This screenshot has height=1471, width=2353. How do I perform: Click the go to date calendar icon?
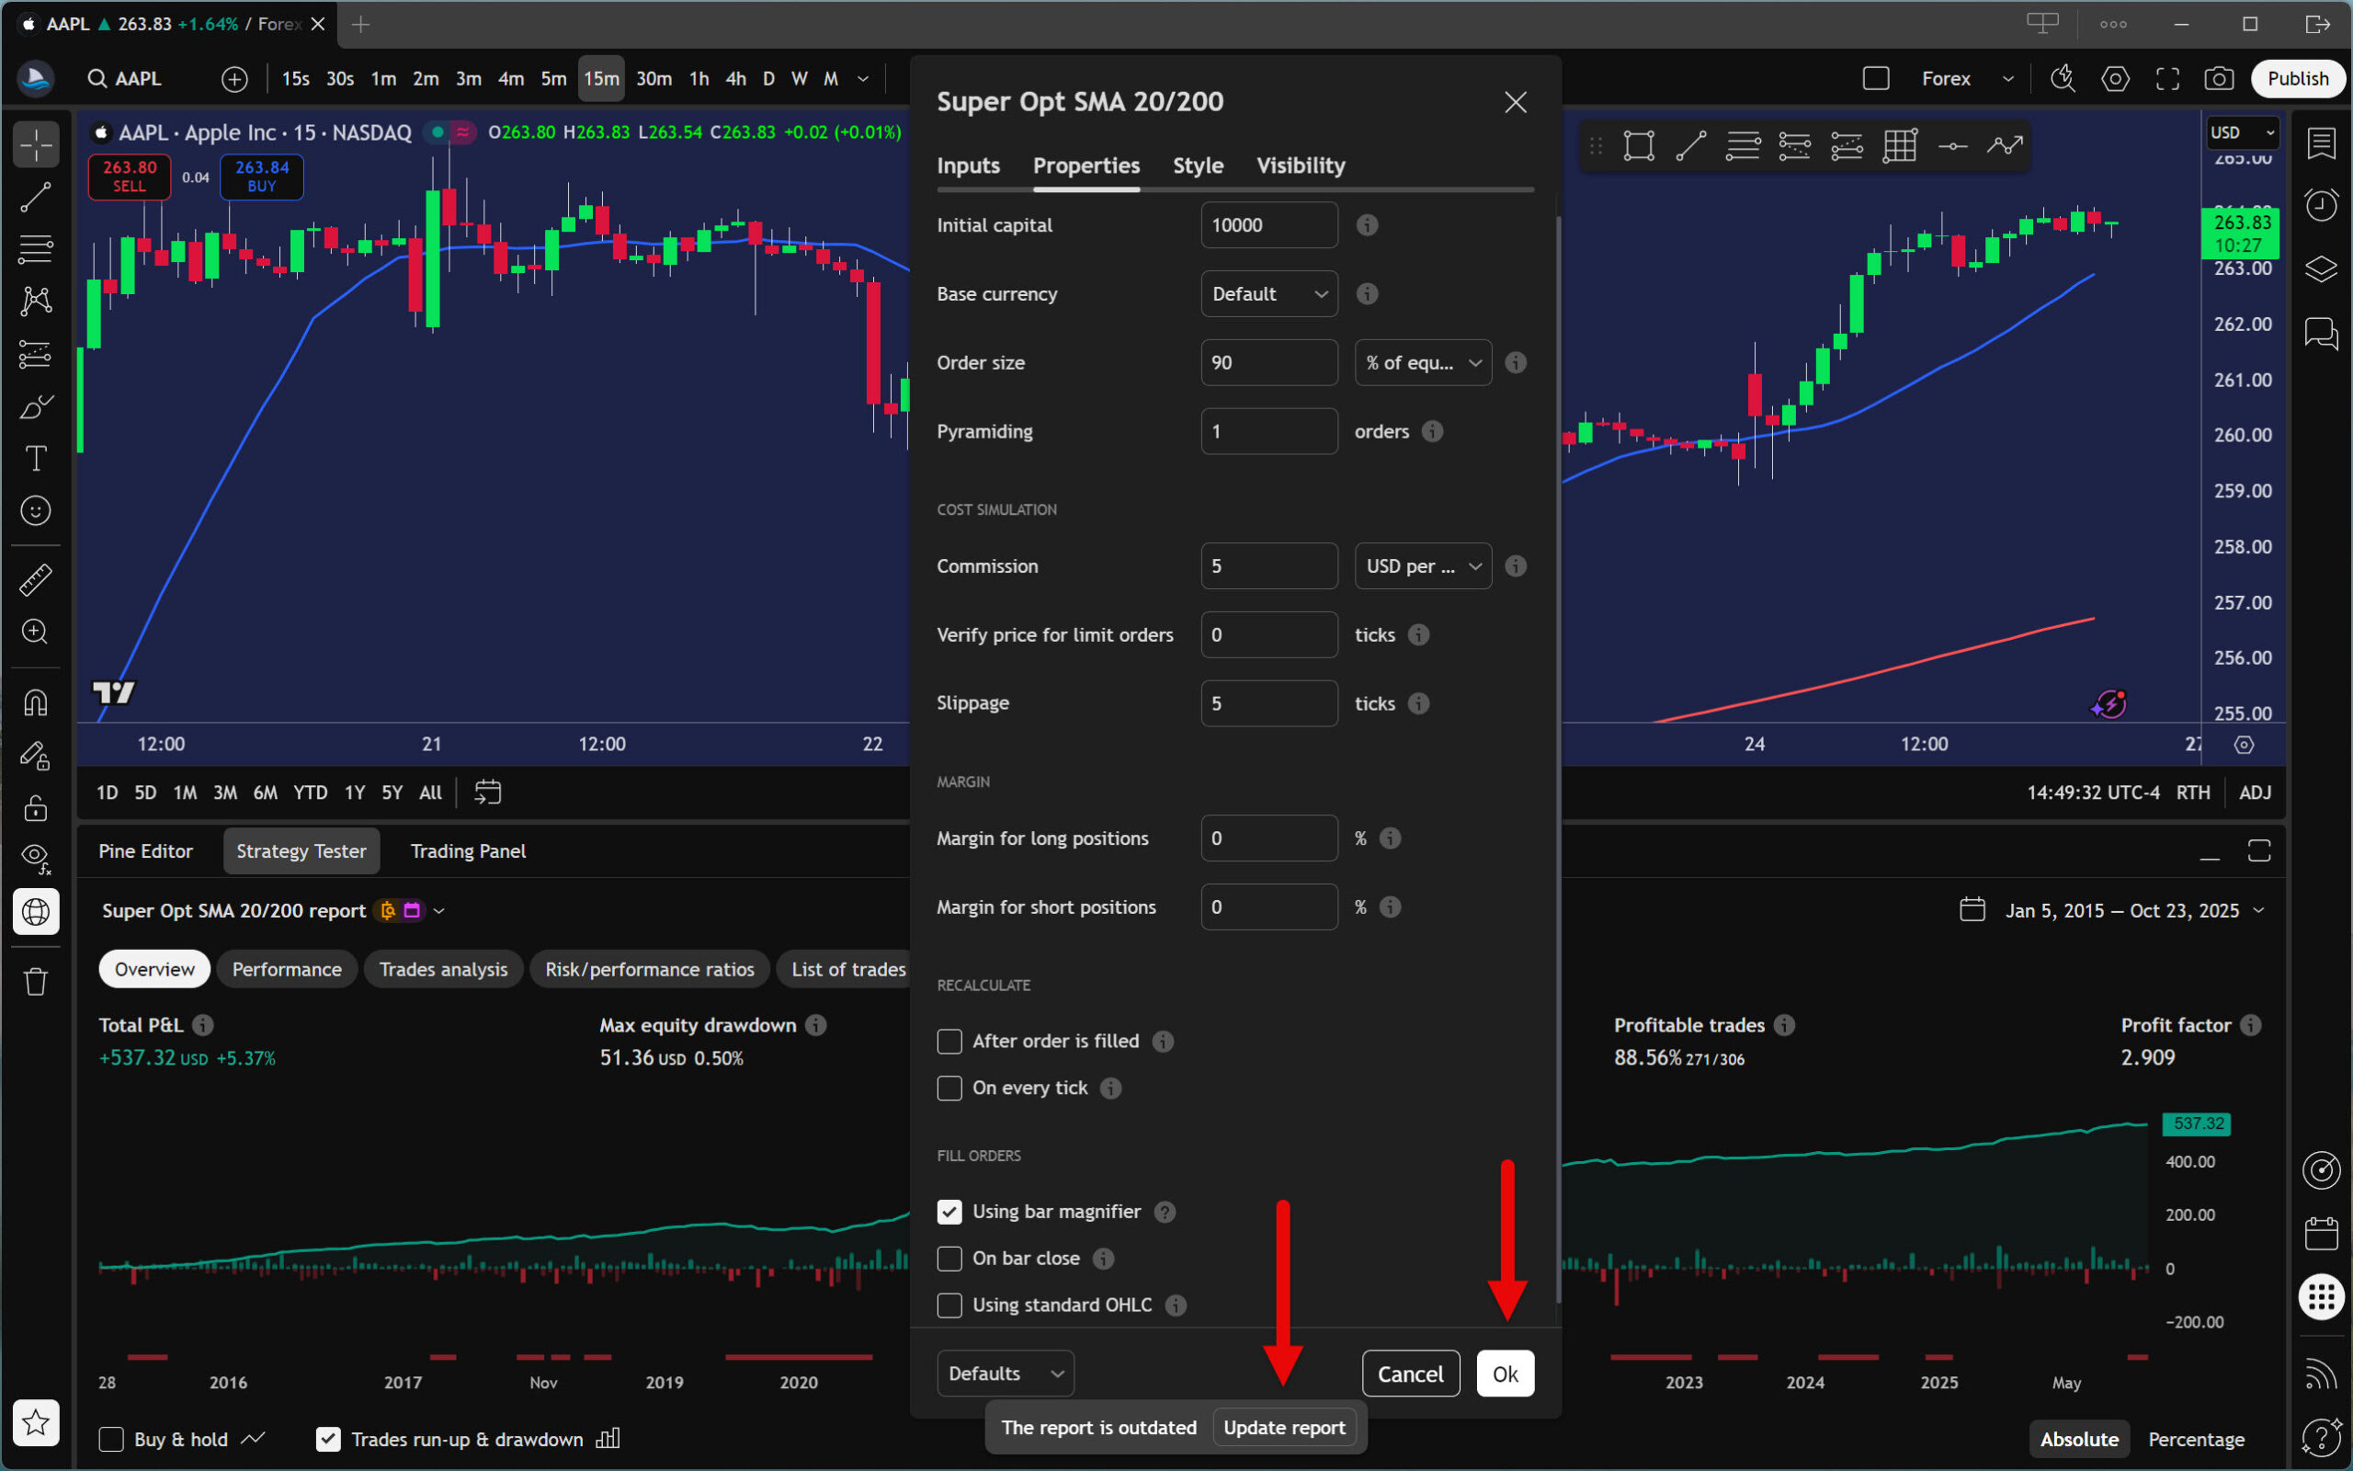coord(487,792)
